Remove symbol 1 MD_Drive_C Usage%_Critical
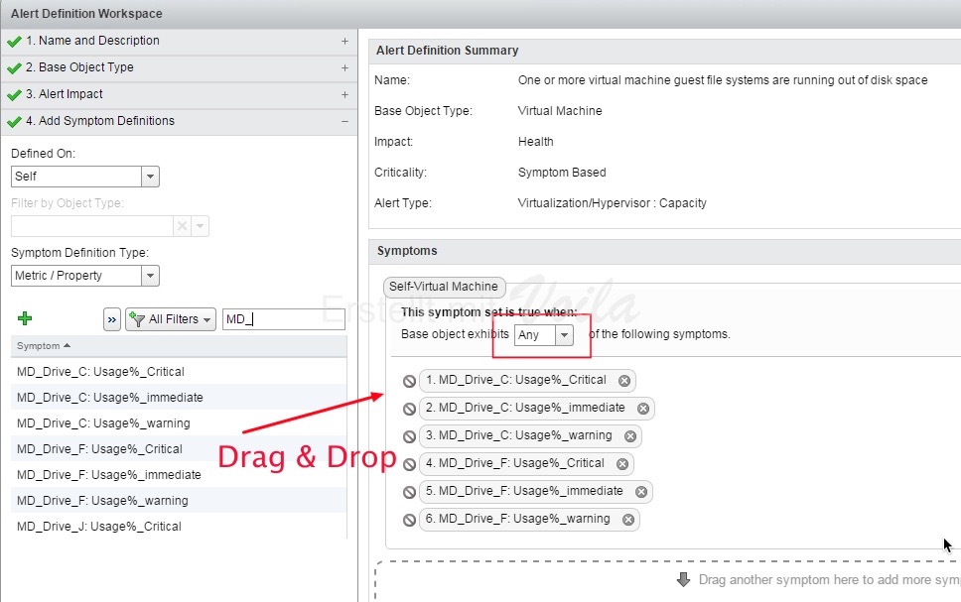The image size is (961, 602). (623, 381)
